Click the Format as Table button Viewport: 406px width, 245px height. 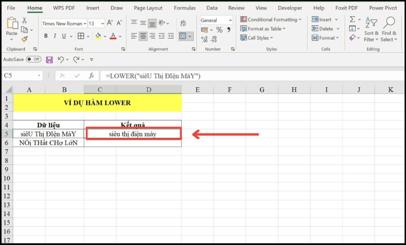pyautogui.click(x=266, y=29)
